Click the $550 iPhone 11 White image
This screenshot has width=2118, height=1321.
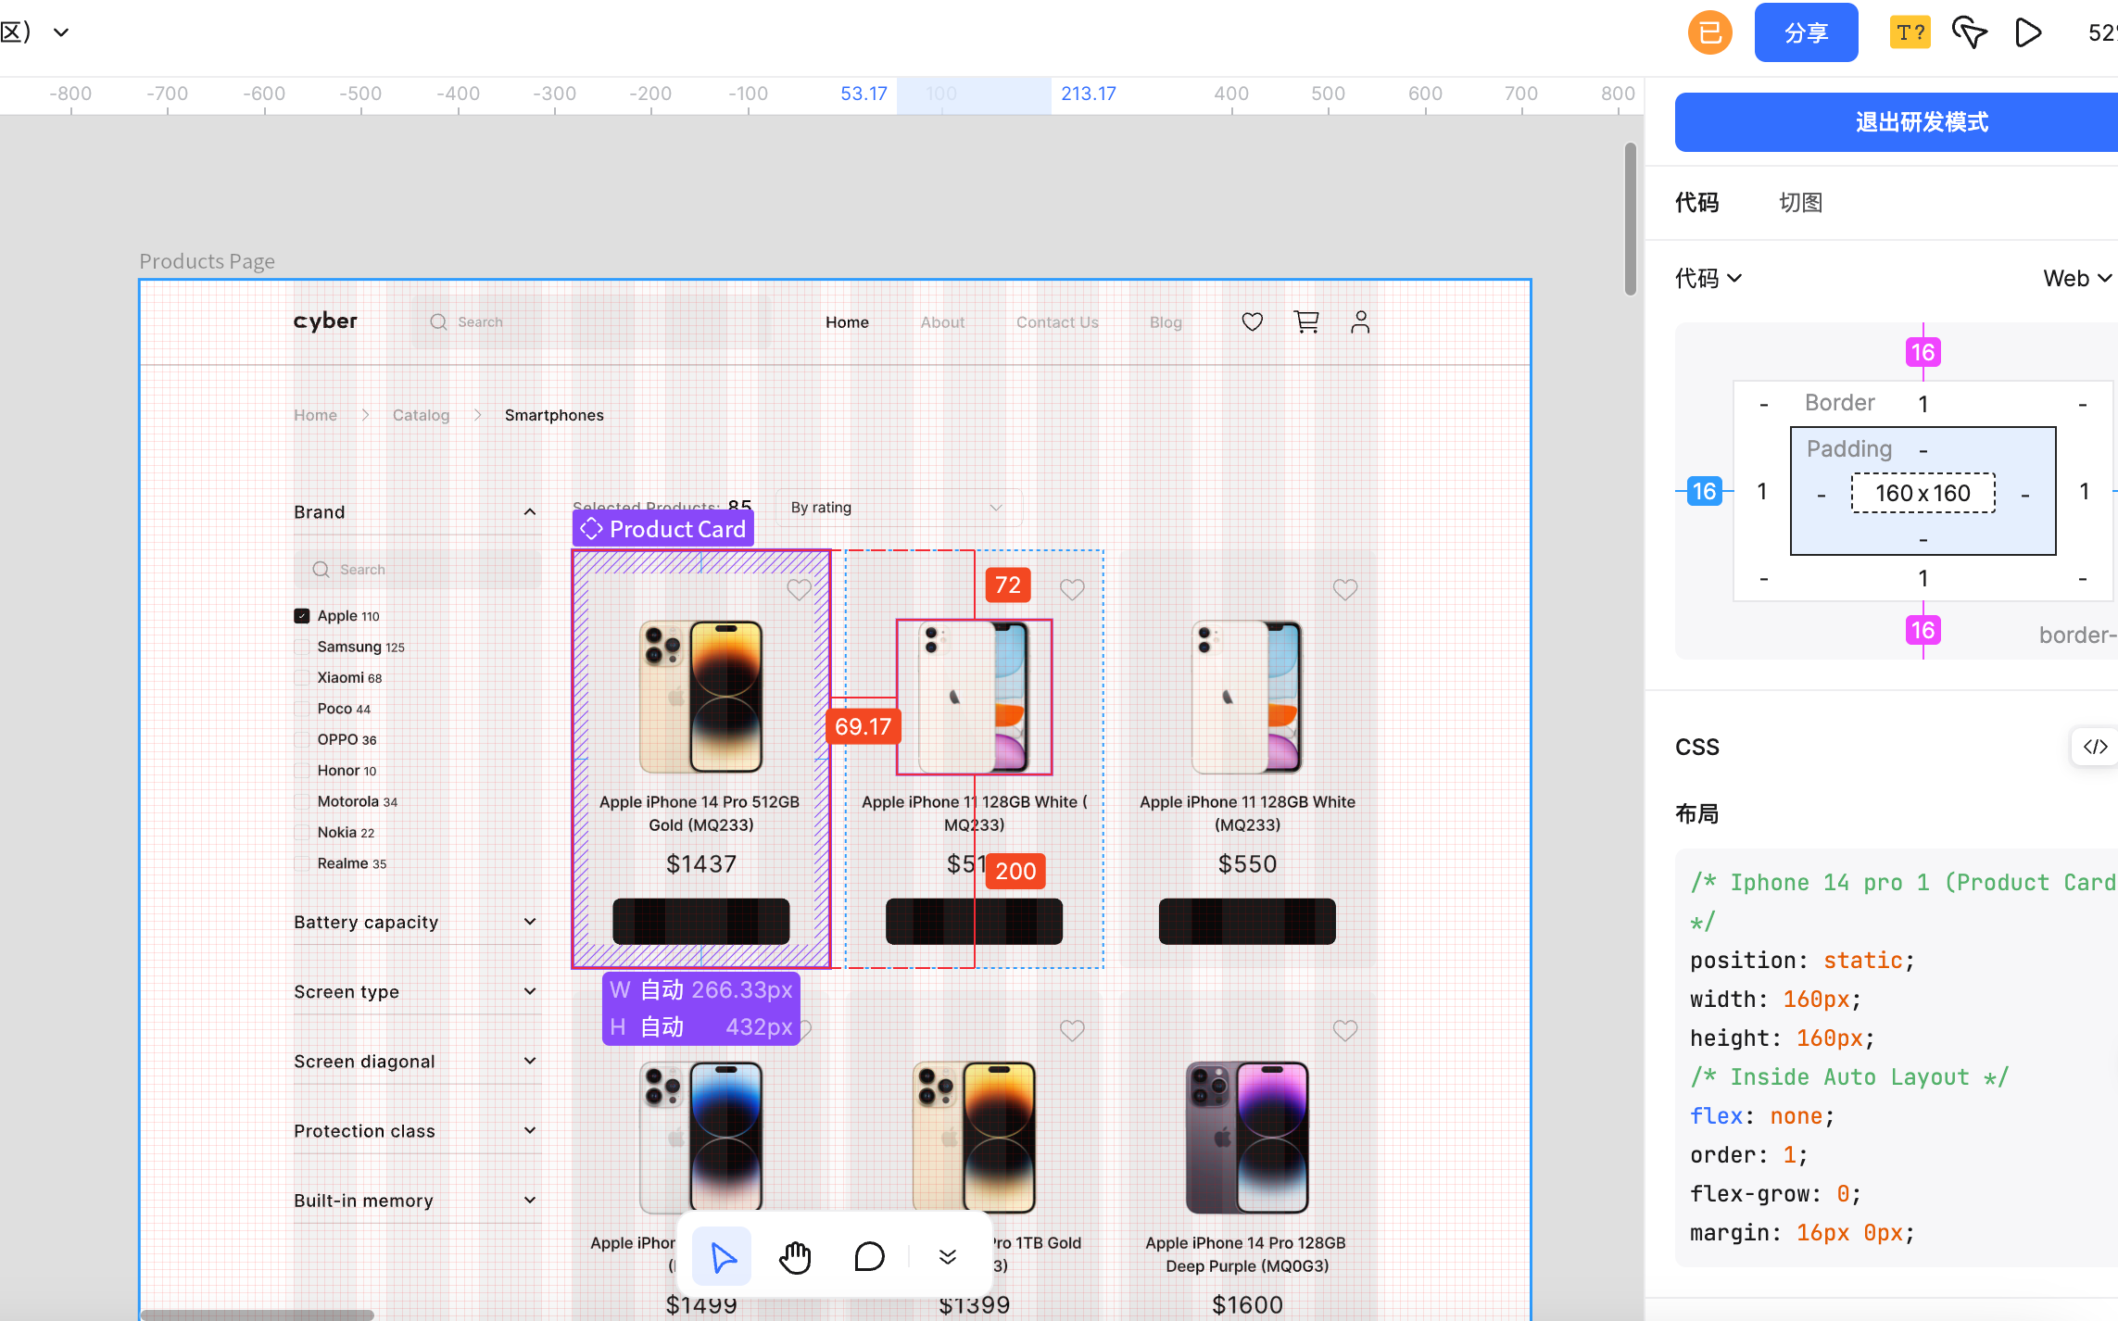1247,697
